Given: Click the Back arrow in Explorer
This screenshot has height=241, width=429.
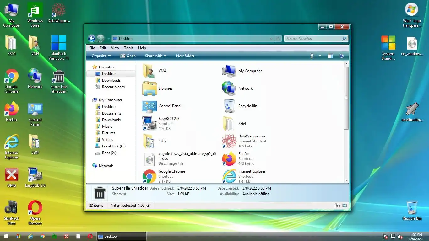Looking at the screenshot, I should point(92,39).
